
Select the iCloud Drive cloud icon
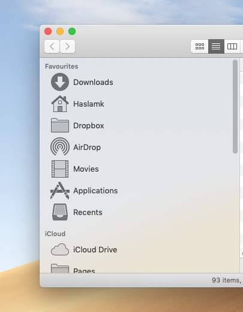(60, 249)
